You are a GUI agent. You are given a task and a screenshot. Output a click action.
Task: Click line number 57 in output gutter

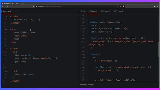tap(82, 80)
